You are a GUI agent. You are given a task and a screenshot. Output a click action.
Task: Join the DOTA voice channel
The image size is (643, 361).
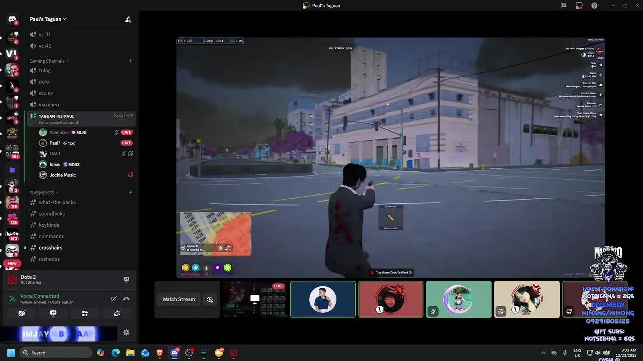[x=80, y=82]
